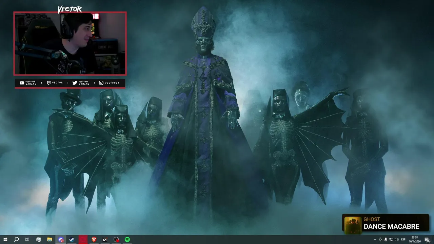Open Discord with 9+ notification badge
This screenshot has height=244, width=434.
pos(61,240)
